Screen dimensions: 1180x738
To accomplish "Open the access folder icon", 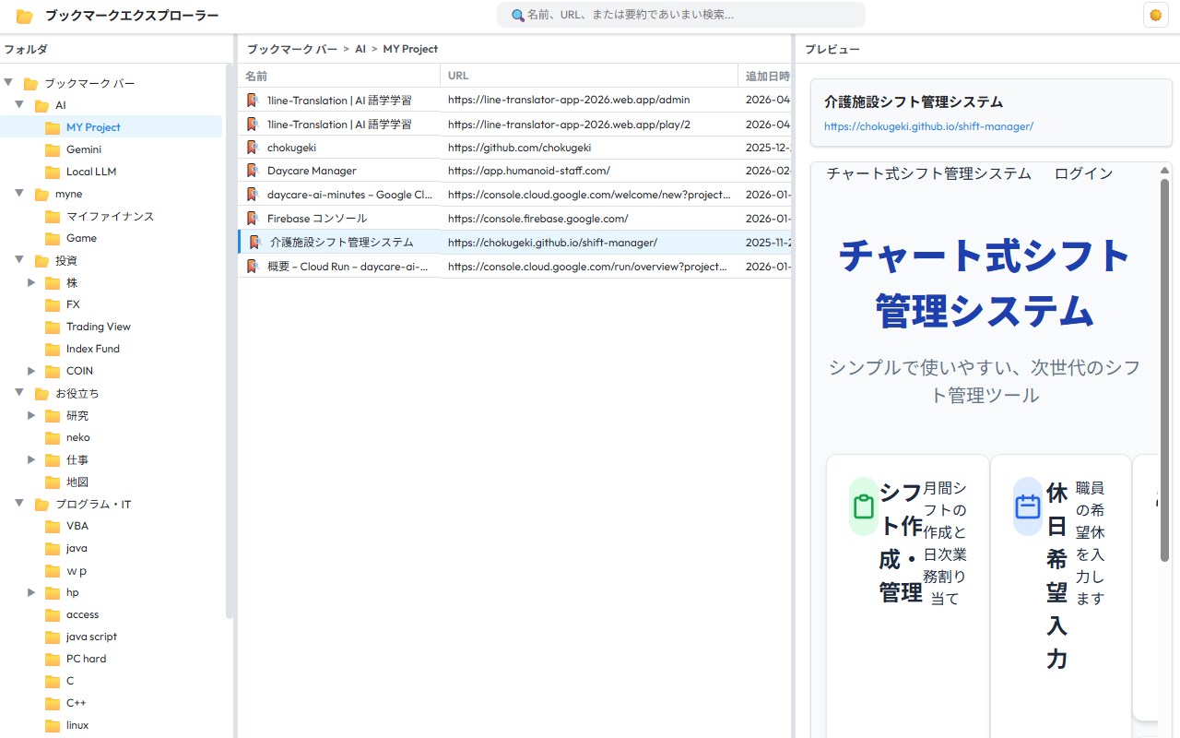I will (x=53, y=614).
